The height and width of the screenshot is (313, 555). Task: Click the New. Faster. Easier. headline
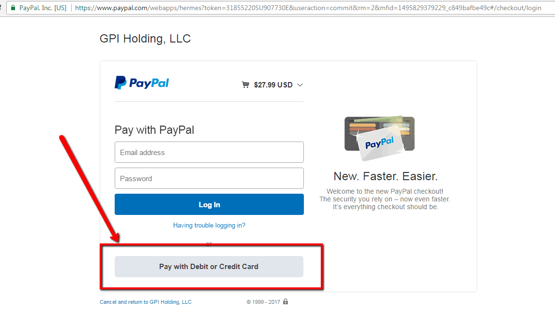(x=386, y=176)
